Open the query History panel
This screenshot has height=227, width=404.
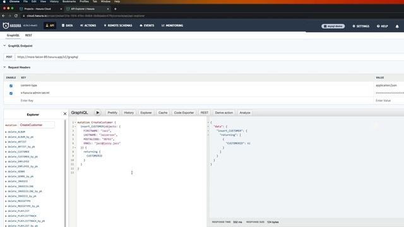129,113
